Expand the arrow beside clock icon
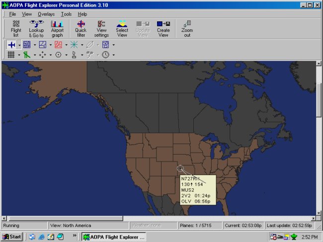 [x=113, y=55]
